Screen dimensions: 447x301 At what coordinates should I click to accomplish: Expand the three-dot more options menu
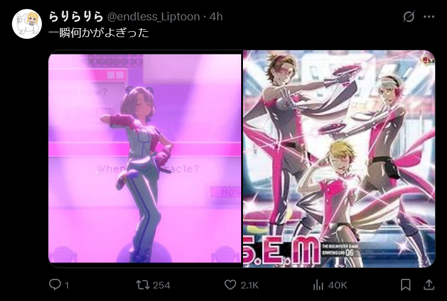click(x=429, y=17)
